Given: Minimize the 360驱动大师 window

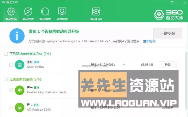Looking at the screenshot, I should 178,3.
